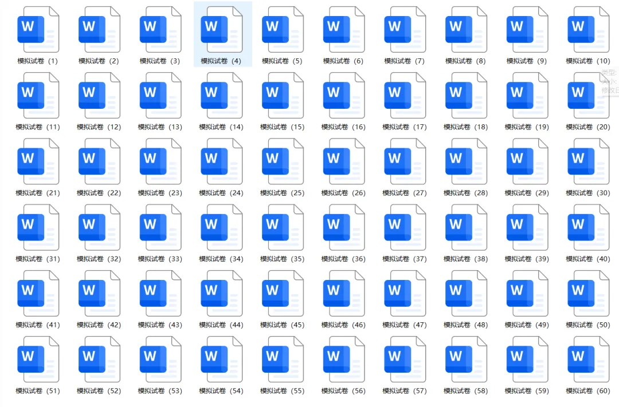
Task: Choose document icon 模拟试卷 (57)
Action: click(x=405, y=359)
